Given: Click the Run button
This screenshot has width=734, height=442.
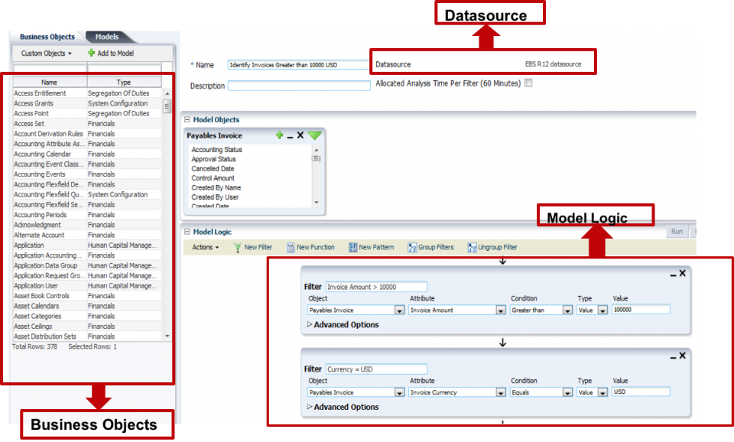Looking at the screenshot, I should (x=676, y=231).
